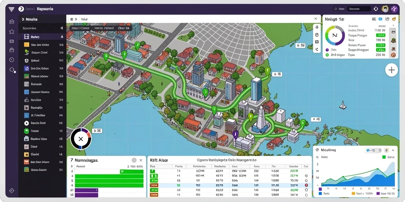Open the calendar icon in left sidebar
The image size is (405, 202).
point(11,22)
